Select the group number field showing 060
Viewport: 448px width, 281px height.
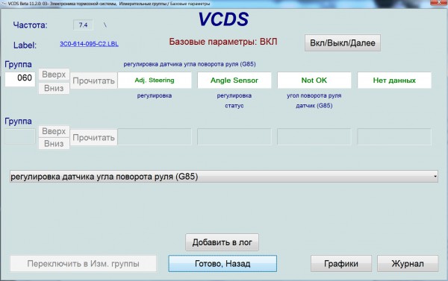20,78
